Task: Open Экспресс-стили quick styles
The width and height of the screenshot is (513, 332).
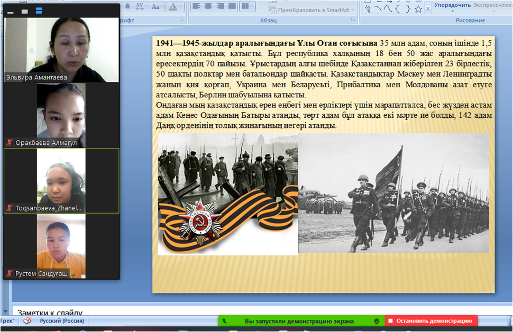Action: pyautogui.click(x=493, y=5)
